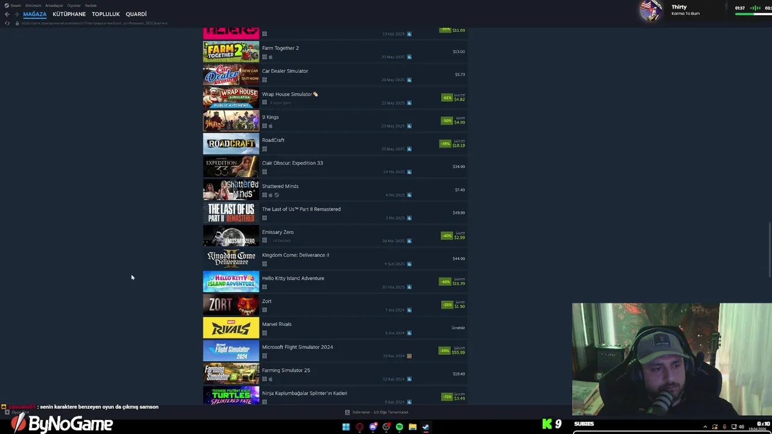
Task: Open Wrap House Simulator listing
Action: [x=335, y=98]
